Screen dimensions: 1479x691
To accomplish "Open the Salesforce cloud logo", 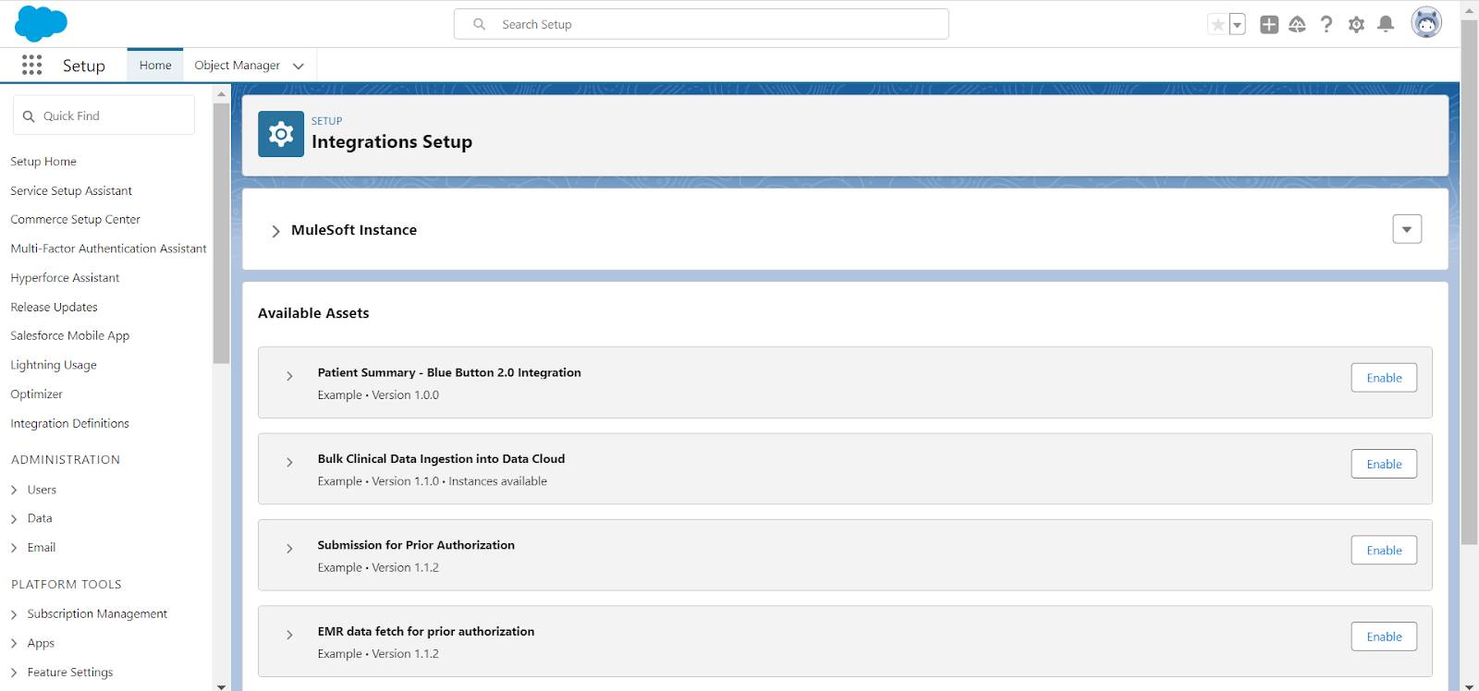I will point(41,23).
